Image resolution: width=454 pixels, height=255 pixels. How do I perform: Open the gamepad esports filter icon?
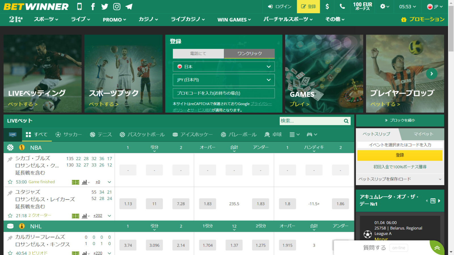click(x=312, y=135)
